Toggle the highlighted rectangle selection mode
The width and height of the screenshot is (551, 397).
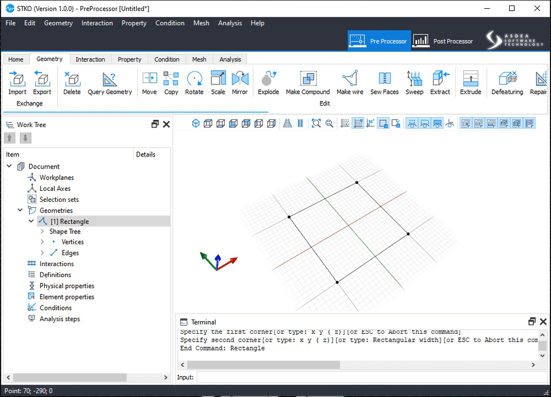click(x=383, y=124)
